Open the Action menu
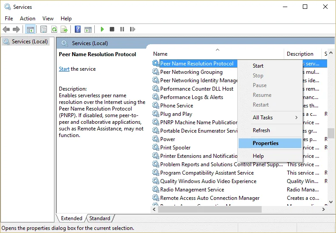The image size is (336, 233). [x=27, y=19]
